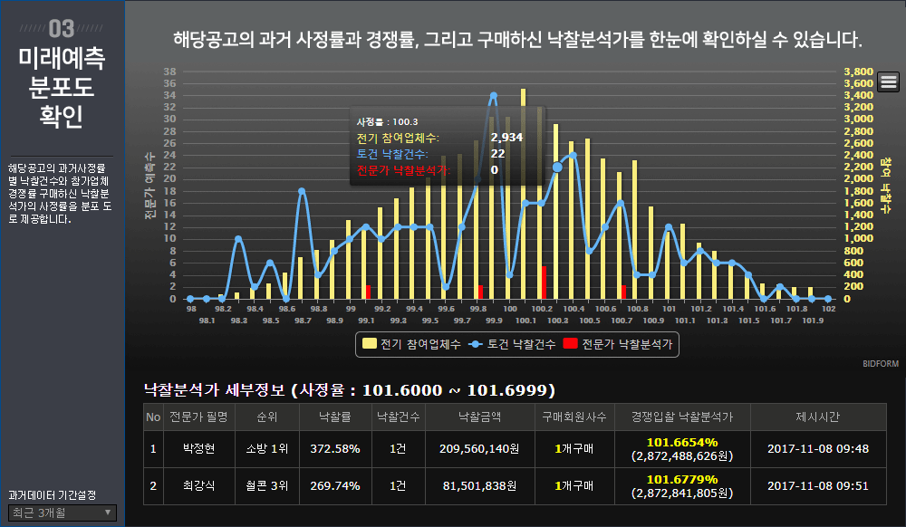Click expert name 최강식 in row 2
This screenshot has width=906, height=527.
click(x=198, y=486)
